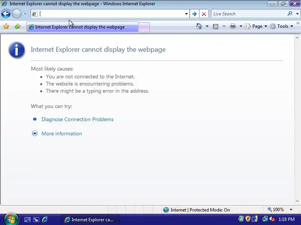
Task: Open the search provider options dropdown
Action: [x=297, y=14]
